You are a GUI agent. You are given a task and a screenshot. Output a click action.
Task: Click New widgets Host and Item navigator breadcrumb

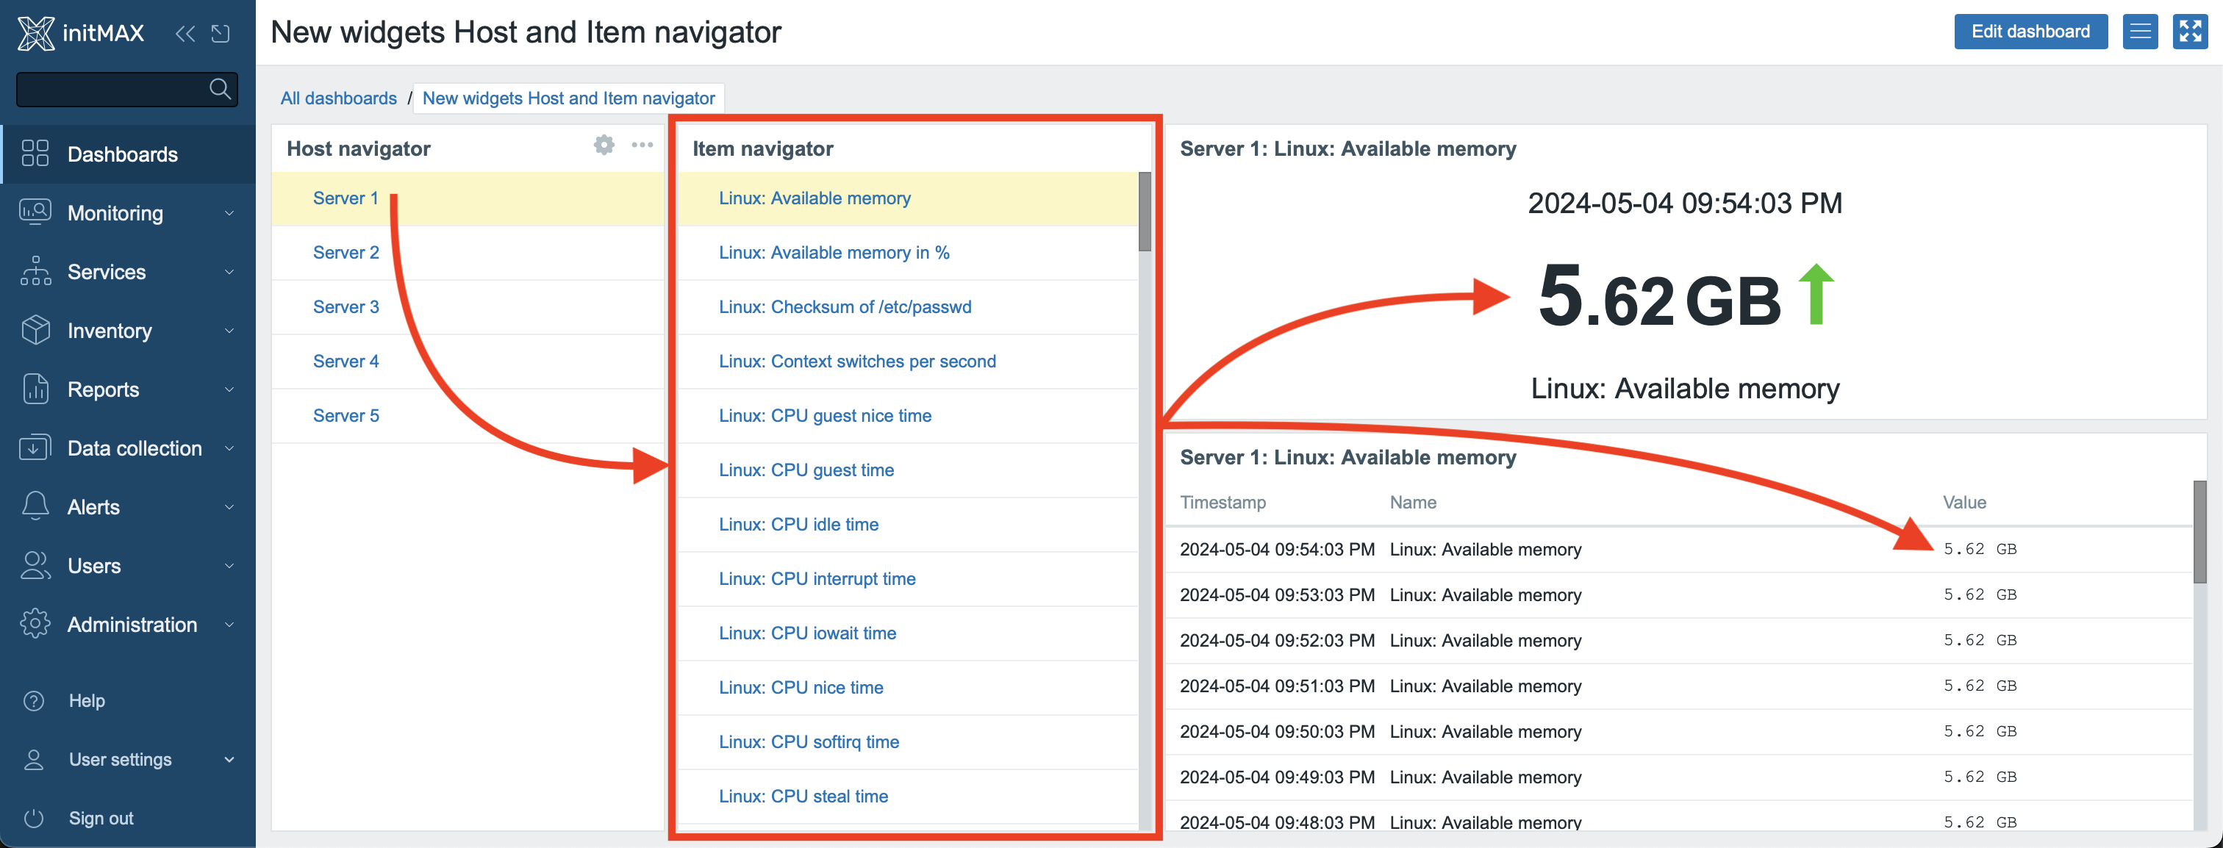[568, 98]
